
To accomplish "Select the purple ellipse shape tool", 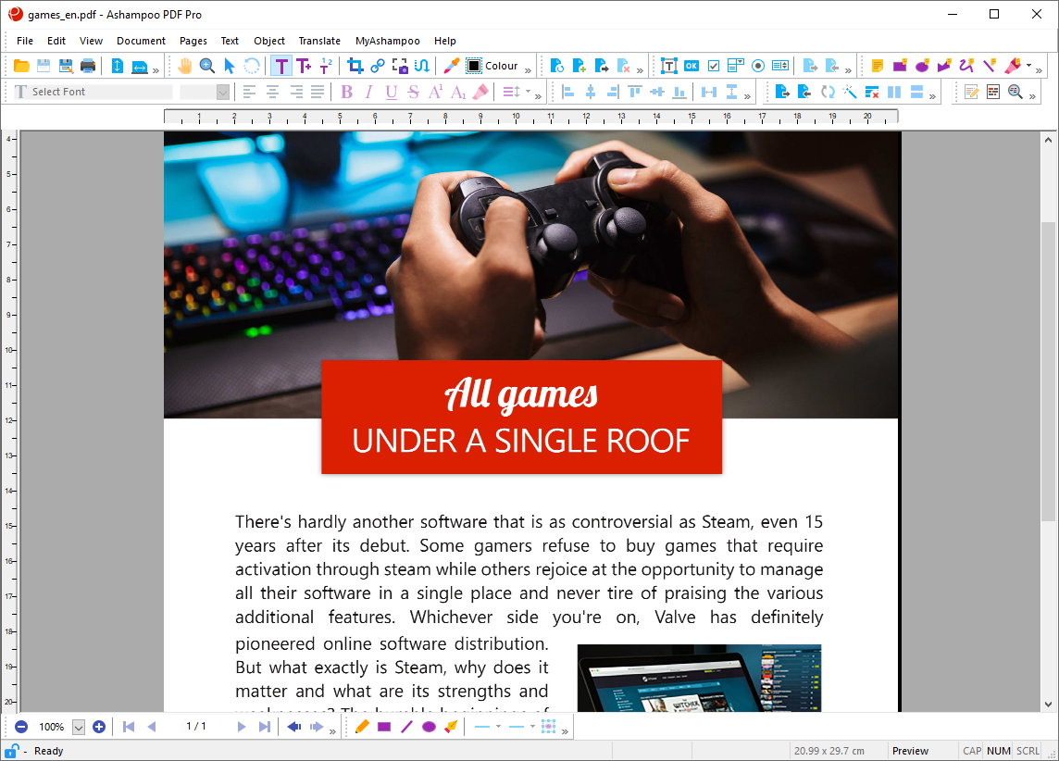I will click(429, 727).
